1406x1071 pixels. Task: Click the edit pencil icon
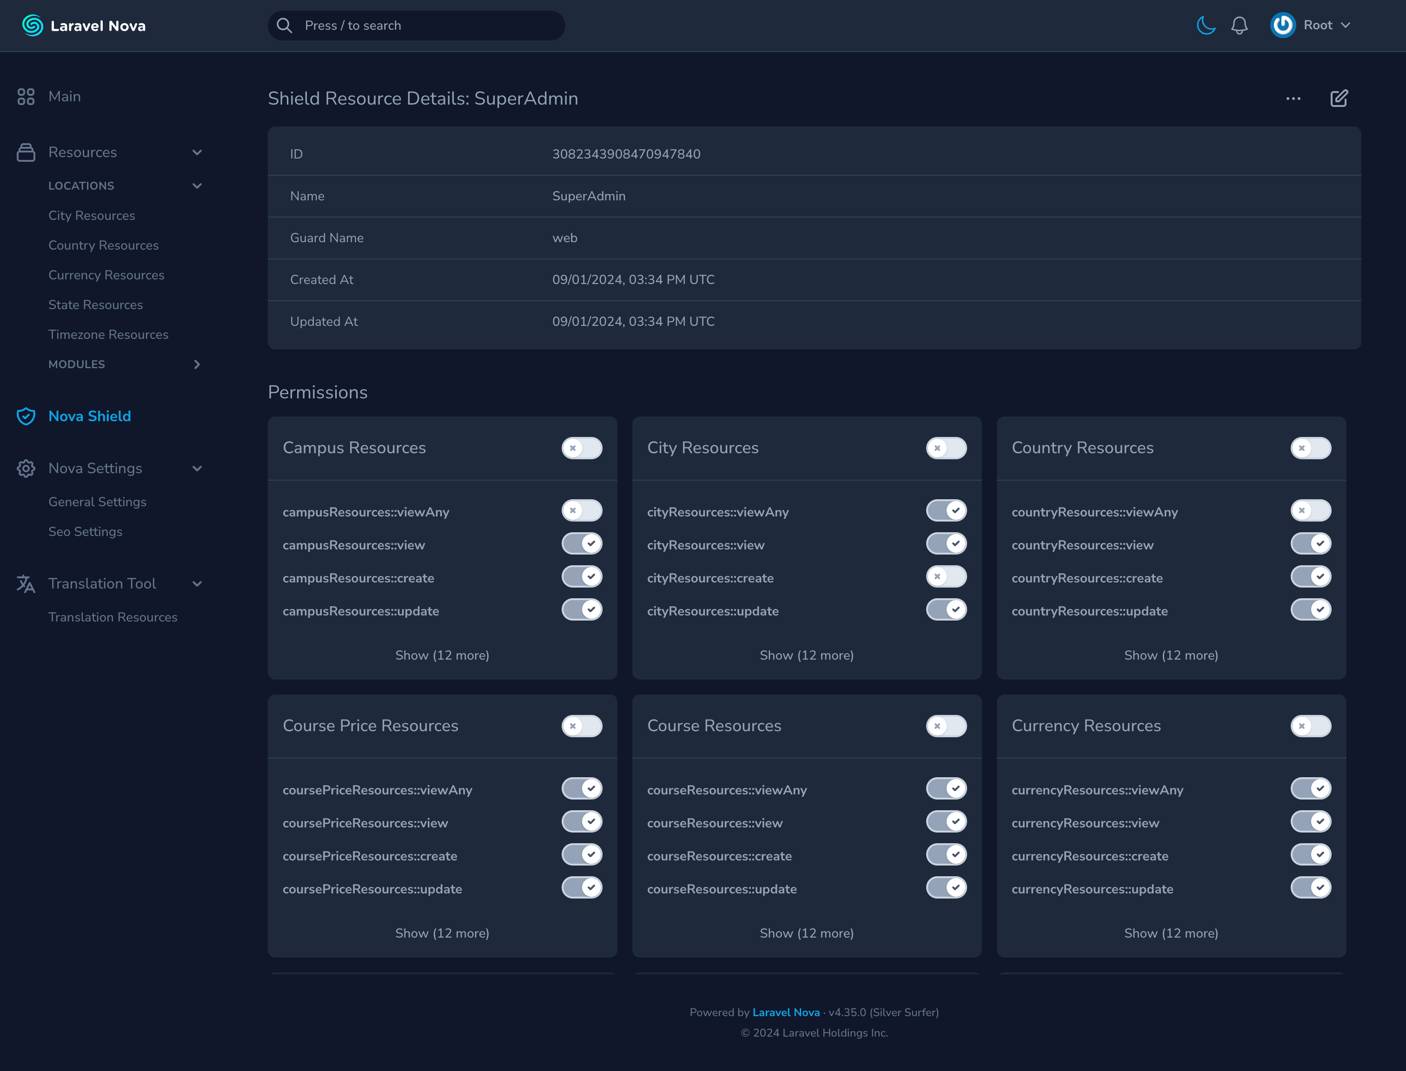pos(1339,98)
